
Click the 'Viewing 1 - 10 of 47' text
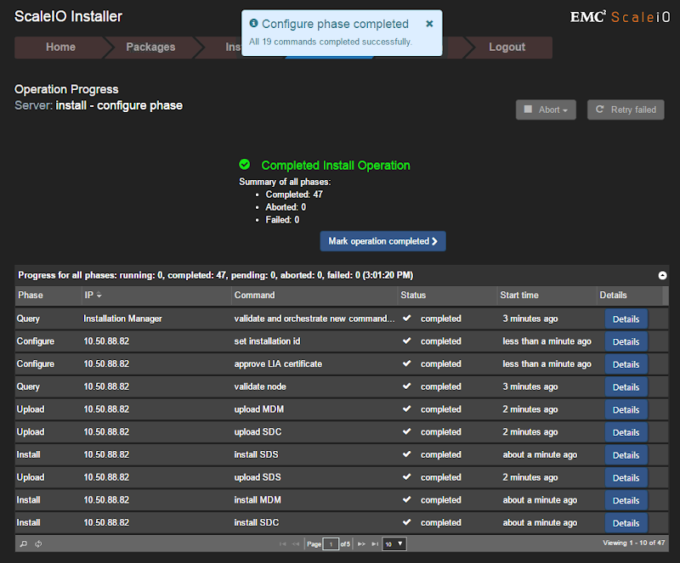point(633,543)
